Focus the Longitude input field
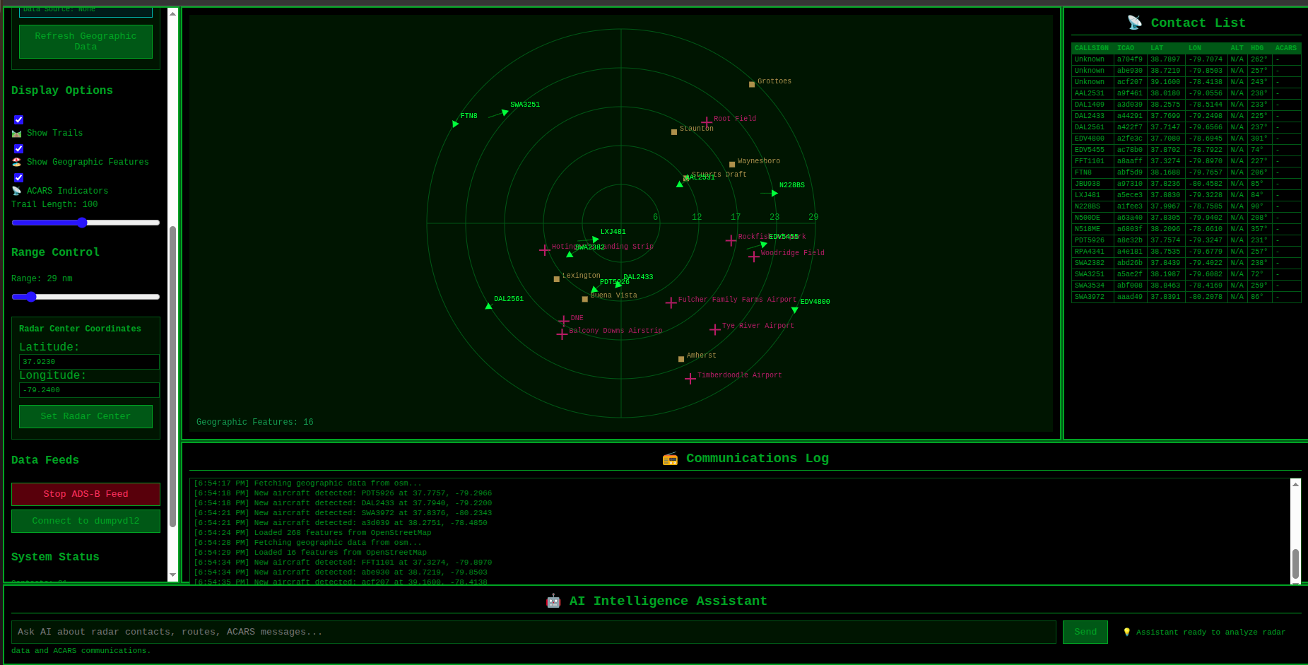1308x665 pixels. (x=89, y=390)
